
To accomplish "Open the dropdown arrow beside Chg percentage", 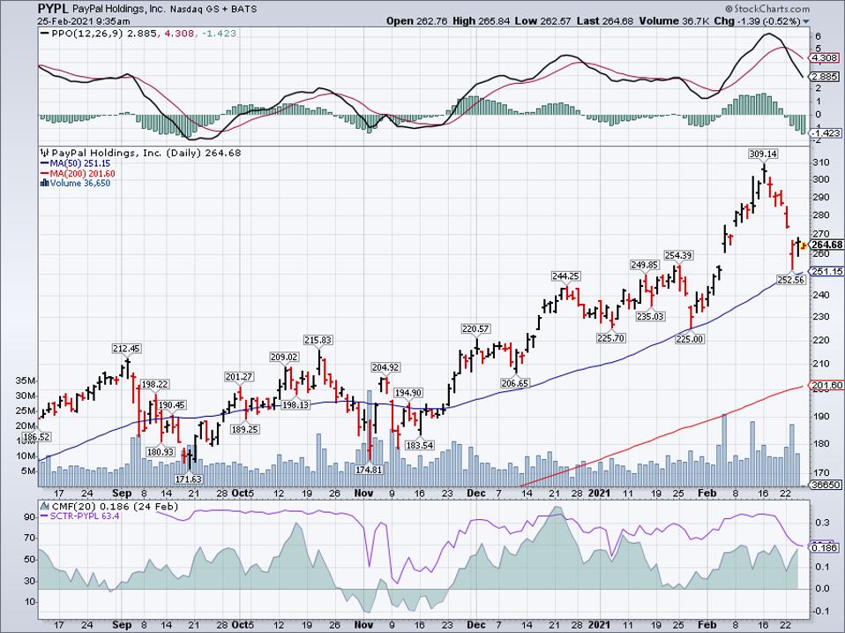I will pyautogui.click(x=806, y=21).
